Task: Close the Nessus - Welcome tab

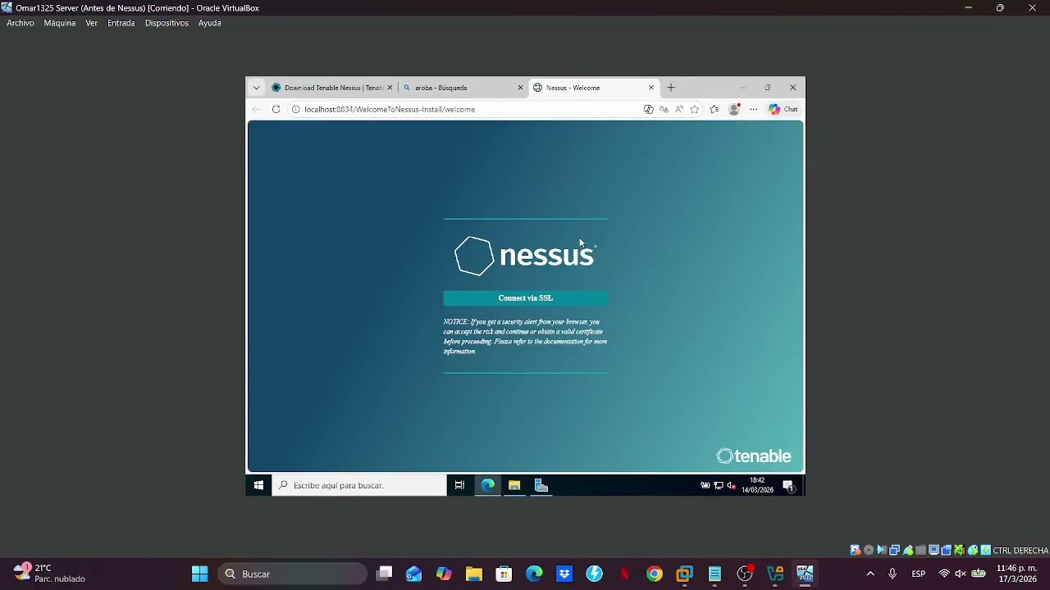Action: pos(651,88)
